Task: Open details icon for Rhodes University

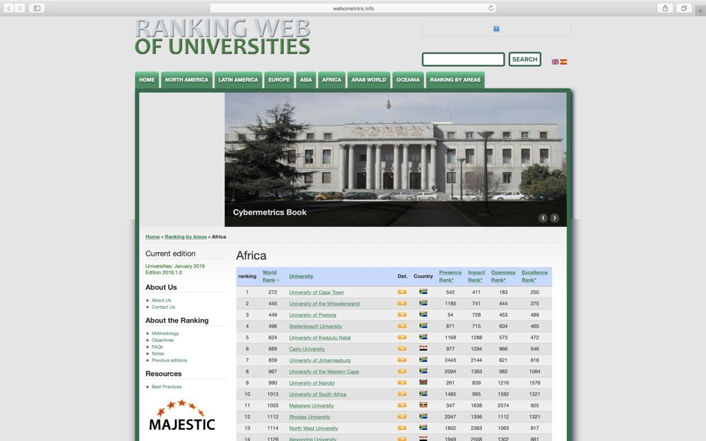Action: [402, 416]
